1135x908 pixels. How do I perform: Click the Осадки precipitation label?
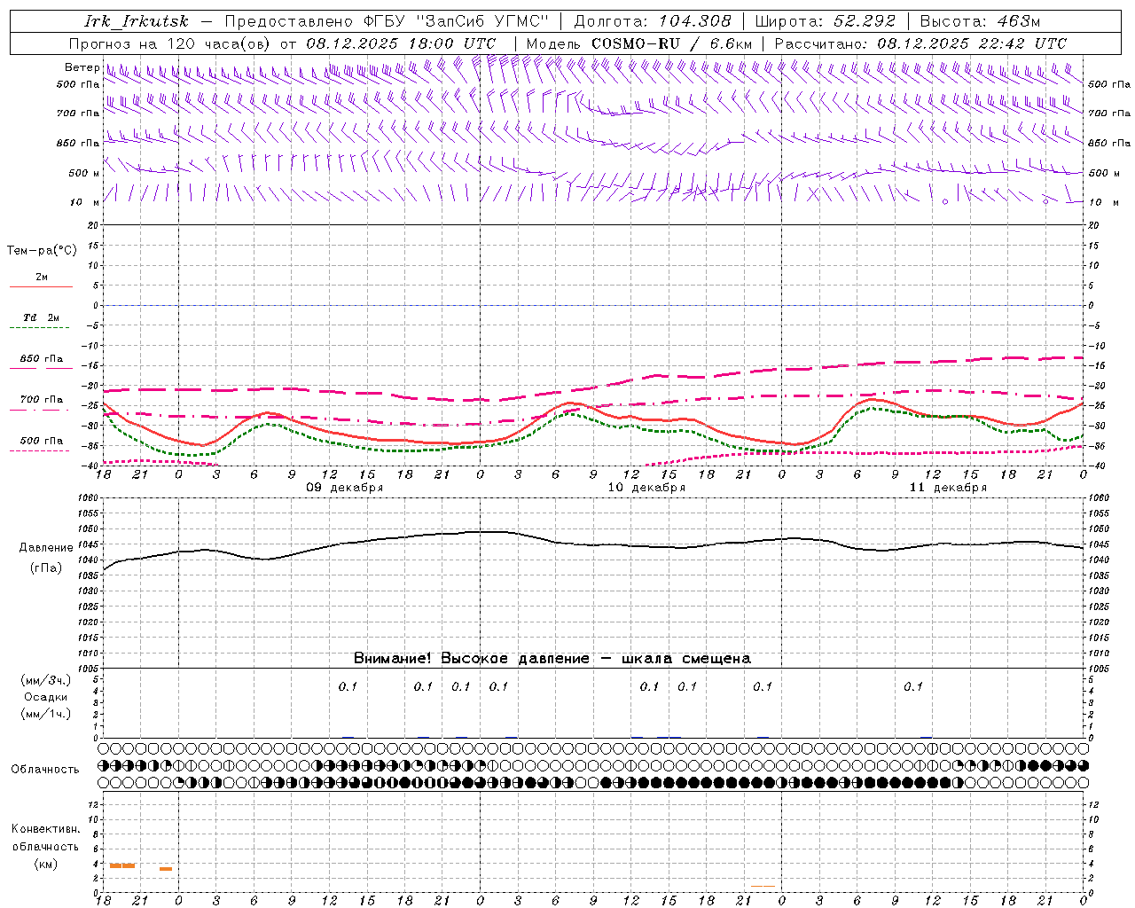[46, 697]
